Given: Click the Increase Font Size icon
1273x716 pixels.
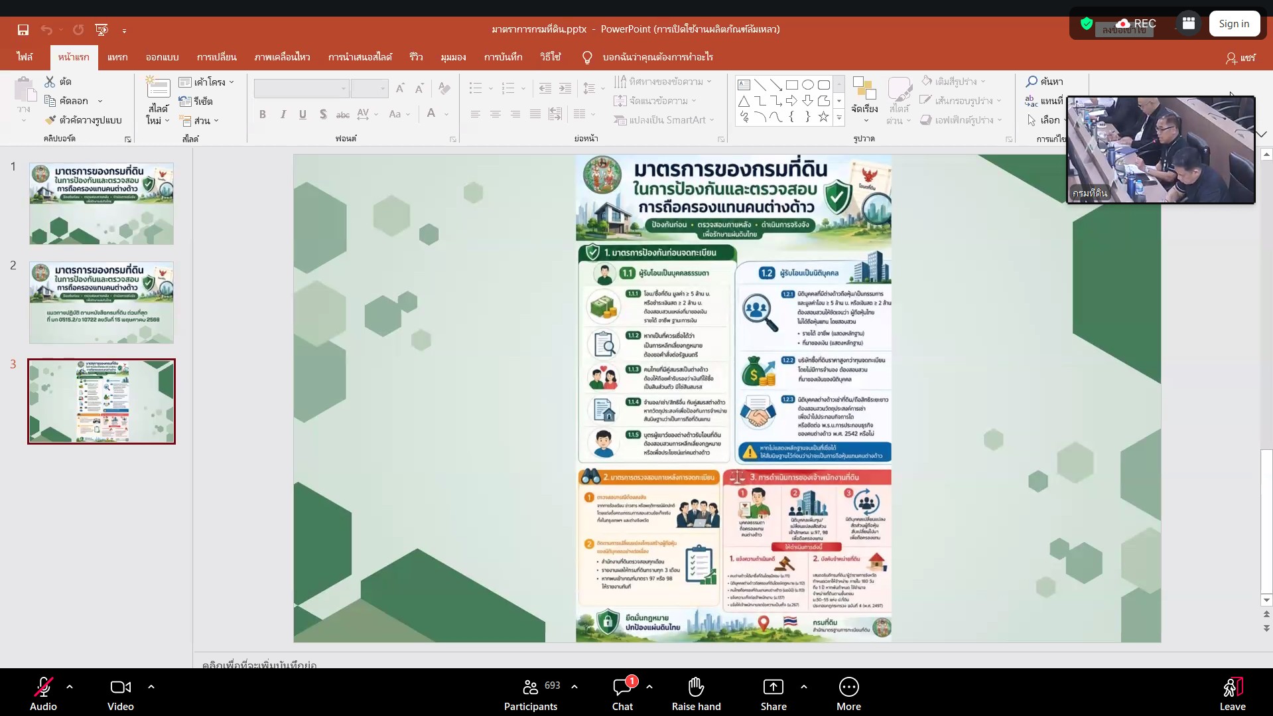Looking at the screenshot, I should [x=400, y=88].
